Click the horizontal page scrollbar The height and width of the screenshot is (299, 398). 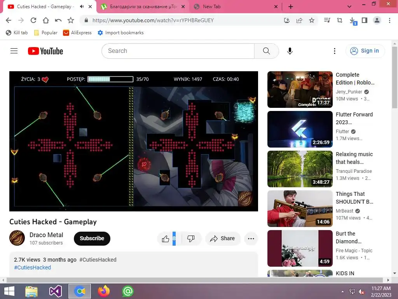(x=194, y=280)
